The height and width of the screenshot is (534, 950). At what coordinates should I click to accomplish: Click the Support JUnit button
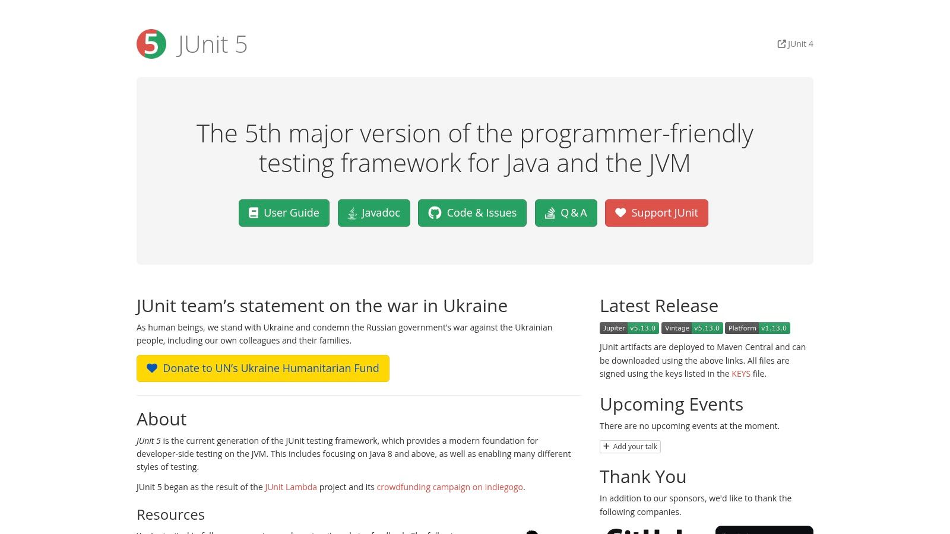[657, 213]
